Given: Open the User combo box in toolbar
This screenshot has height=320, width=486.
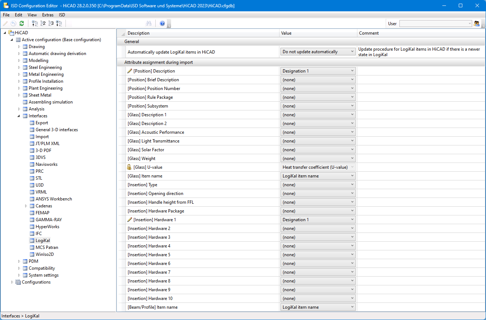Looking at the screenshot, I should (436, 23).
